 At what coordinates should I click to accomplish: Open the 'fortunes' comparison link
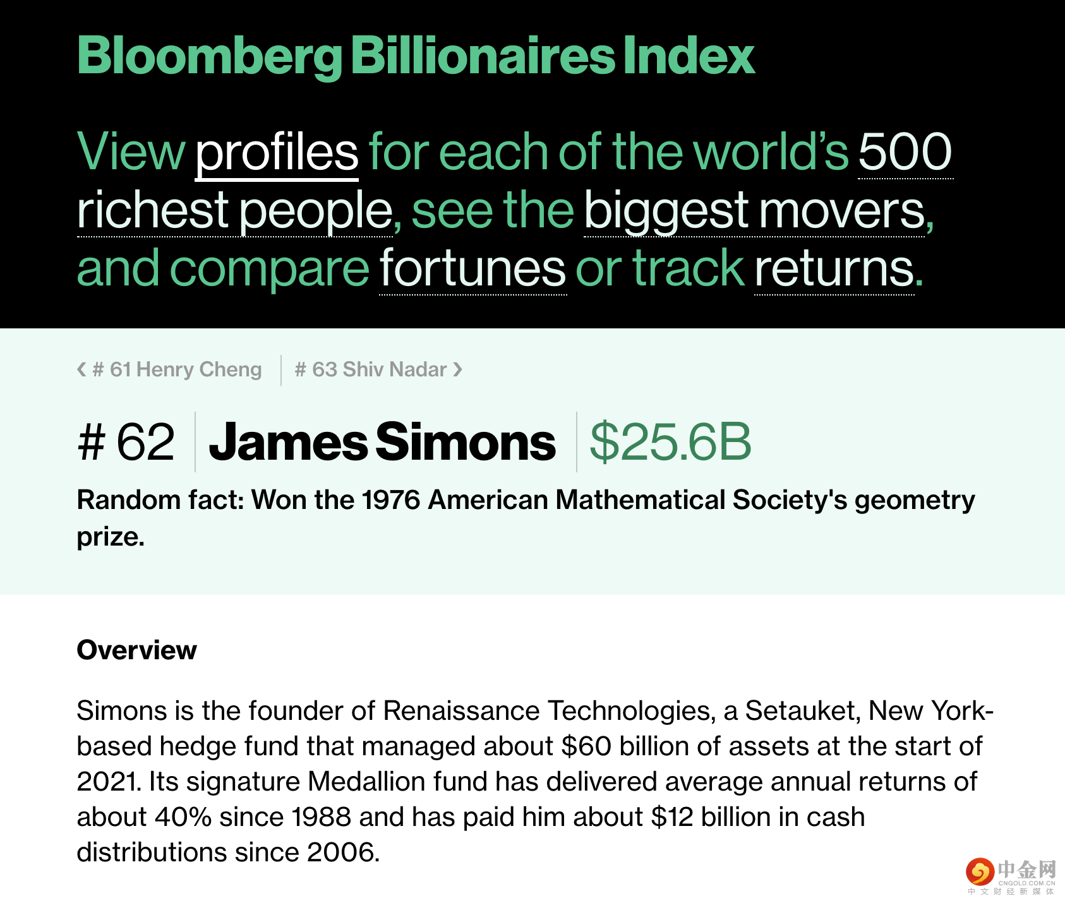point(472,268)
